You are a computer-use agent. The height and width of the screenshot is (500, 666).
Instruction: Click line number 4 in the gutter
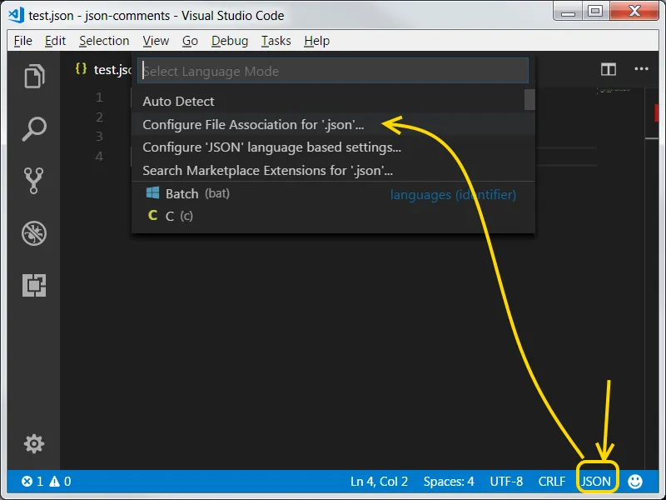pyautogui.click(x=99, y=156)
